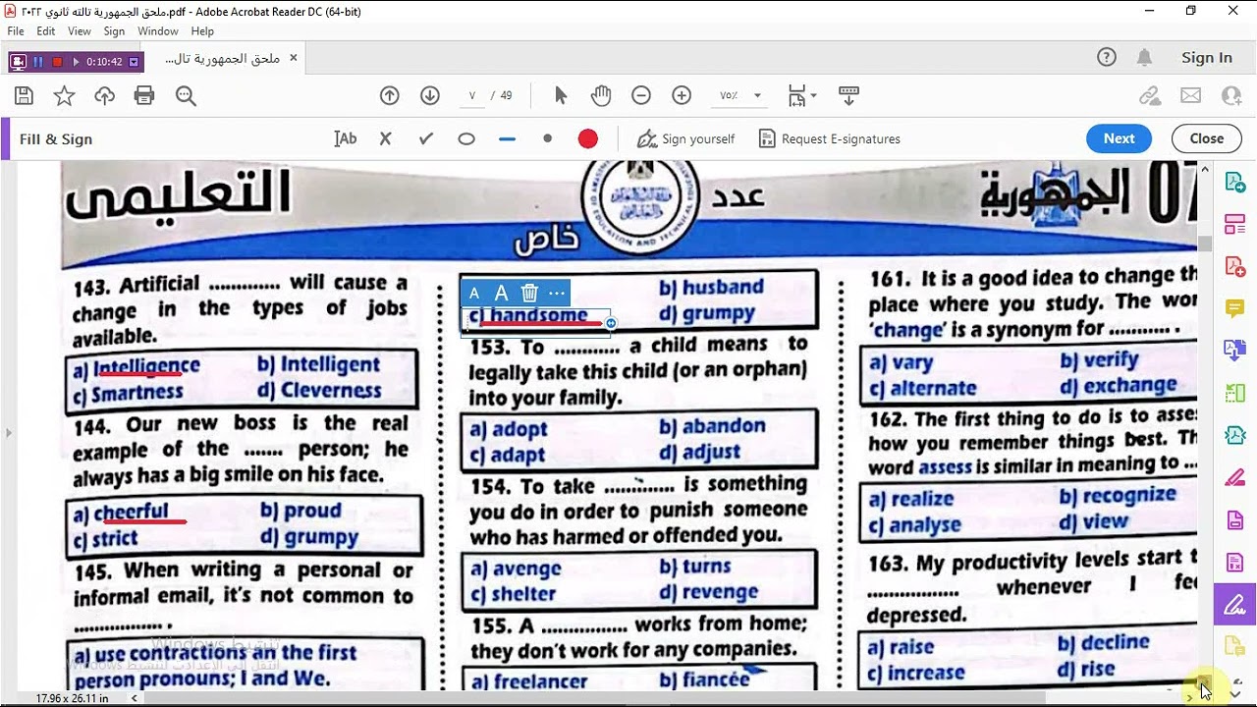Open the Edit menu
The image size is (1257, 707).
click(46, 31)
